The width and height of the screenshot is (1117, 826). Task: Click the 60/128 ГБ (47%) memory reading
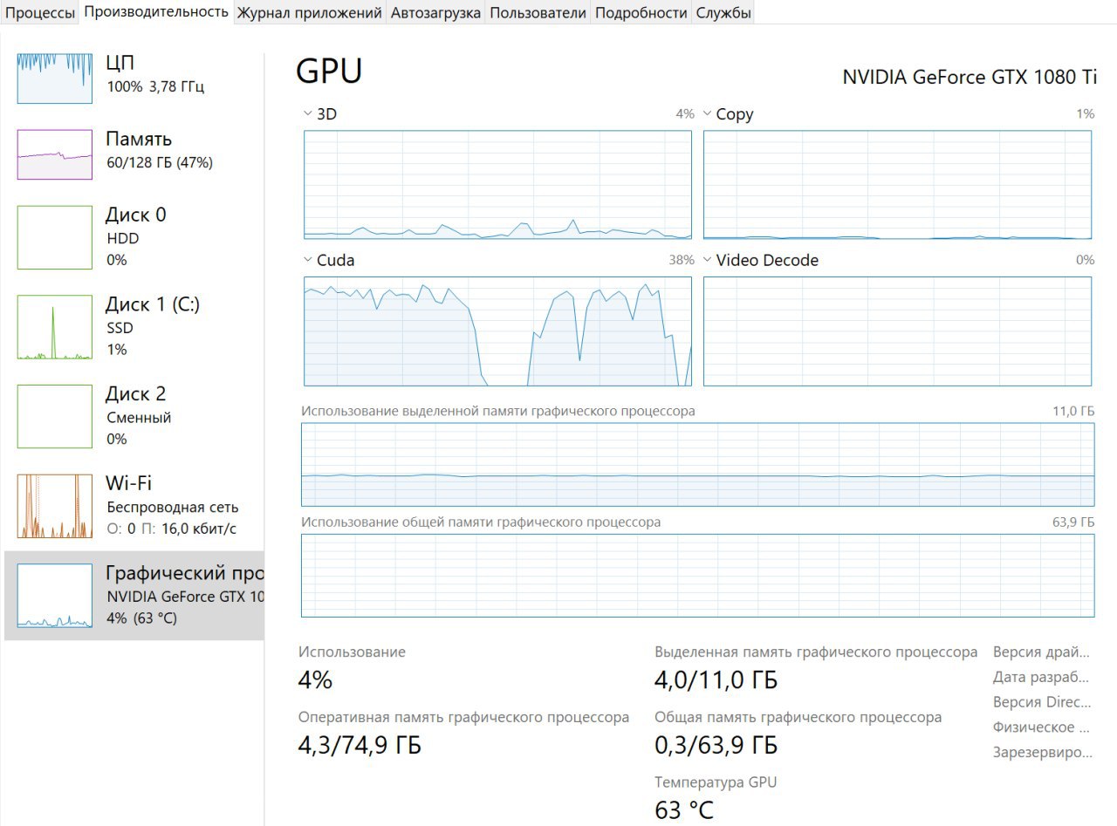[160, 163]
